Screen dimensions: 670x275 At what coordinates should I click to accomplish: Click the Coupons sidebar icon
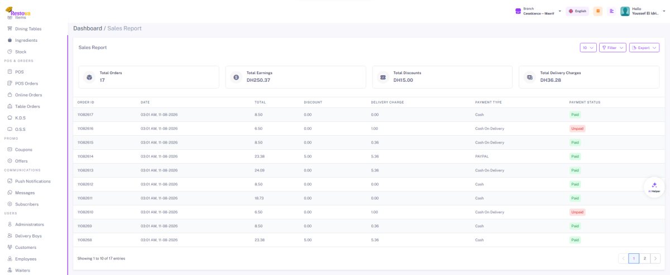click(9, 149)
